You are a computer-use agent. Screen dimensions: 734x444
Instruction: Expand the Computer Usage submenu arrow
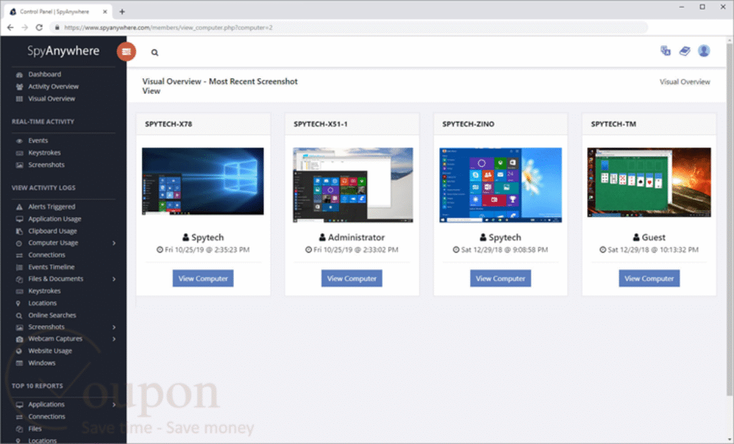(114, 243)
